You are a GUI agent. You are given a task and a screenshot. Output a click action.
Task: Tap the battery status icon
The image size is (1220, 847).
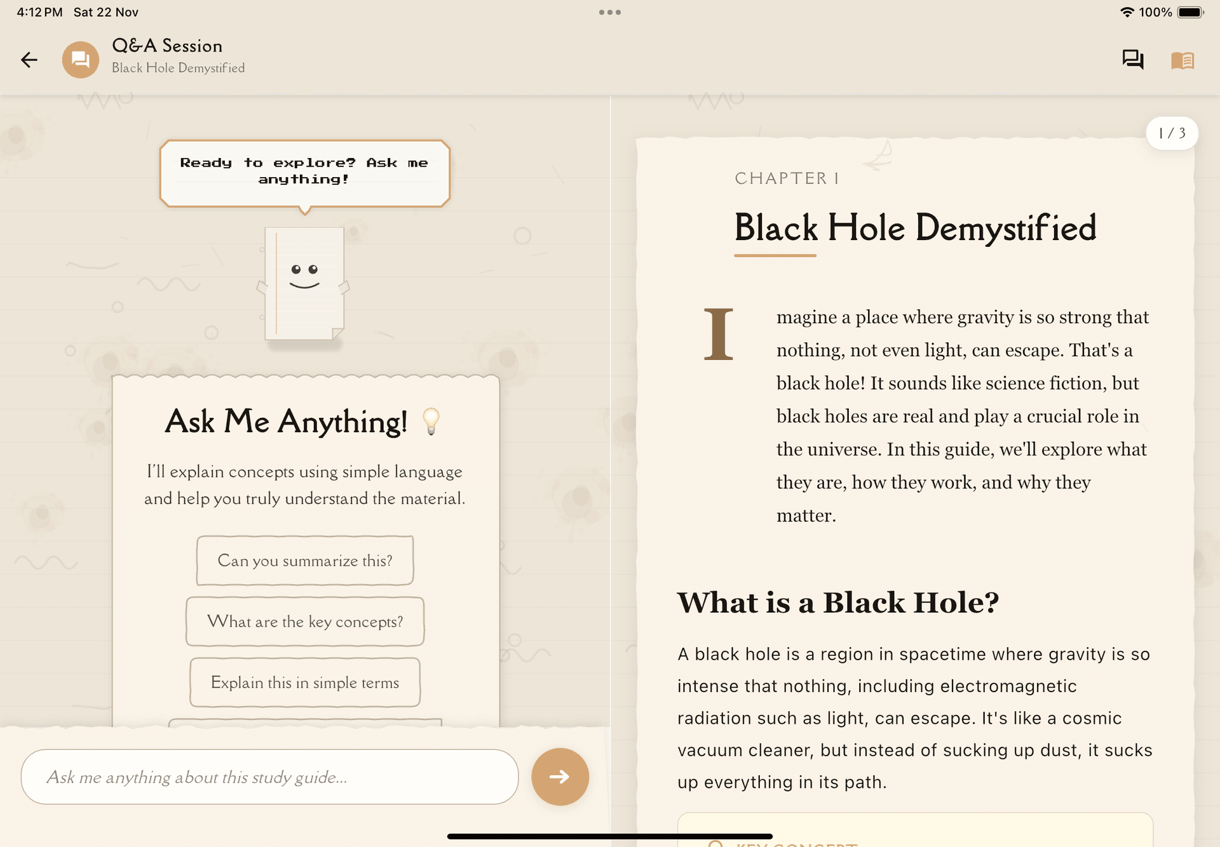[x=1189, y=12]
